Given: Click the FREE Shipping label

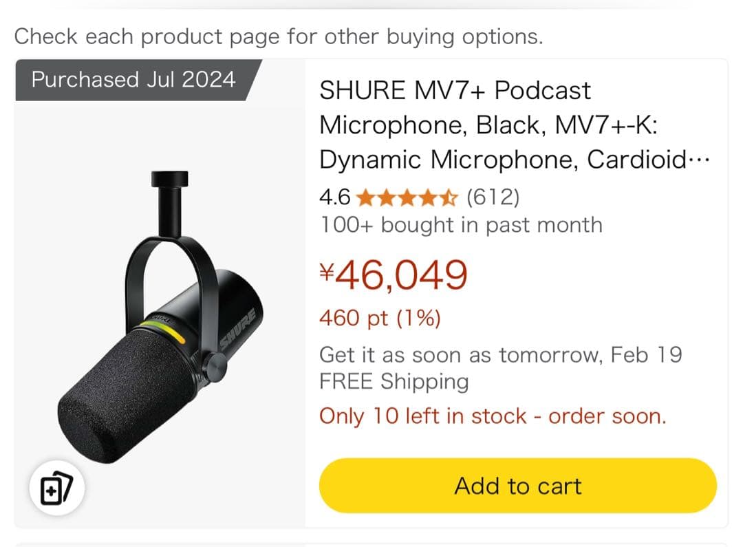Looking at the screenshot, I should pyautogui.click(x=394, y=382).
